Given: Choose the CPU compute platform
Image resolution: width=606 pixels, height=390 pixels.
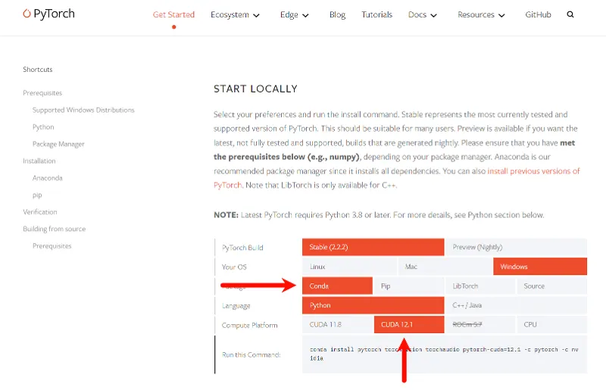Looking at the screenshot, I should (551, 325).
